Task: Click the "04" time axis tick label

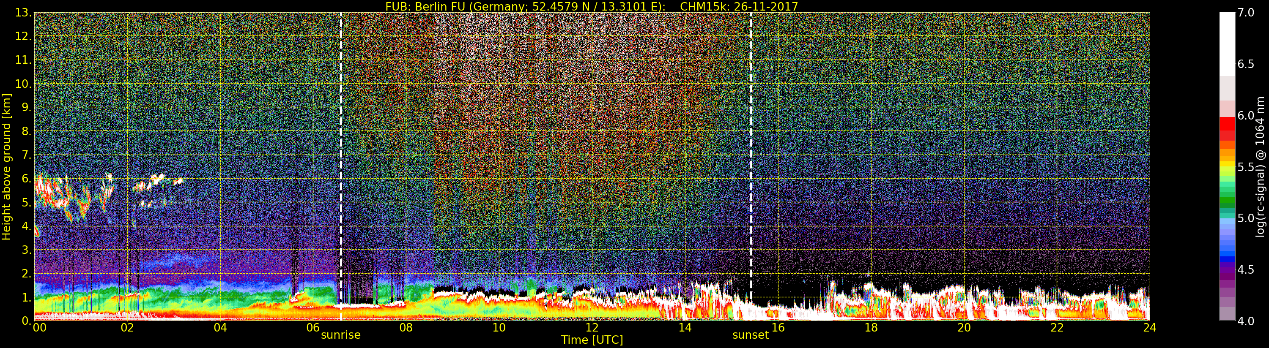Action: click(x=220, y=327)
